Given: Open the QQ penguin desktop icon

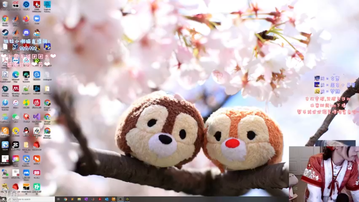Looking at the screenshot, I should 26,131.
